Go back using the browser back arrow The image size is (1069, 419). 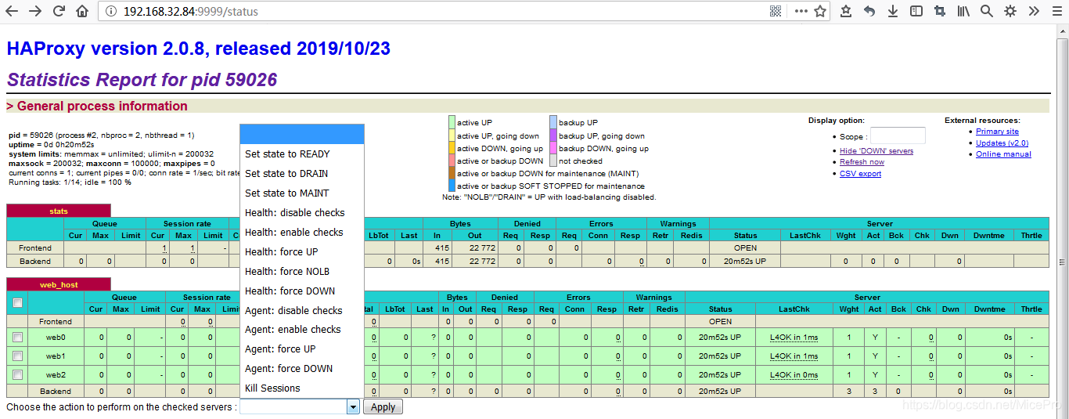point(12,12)
